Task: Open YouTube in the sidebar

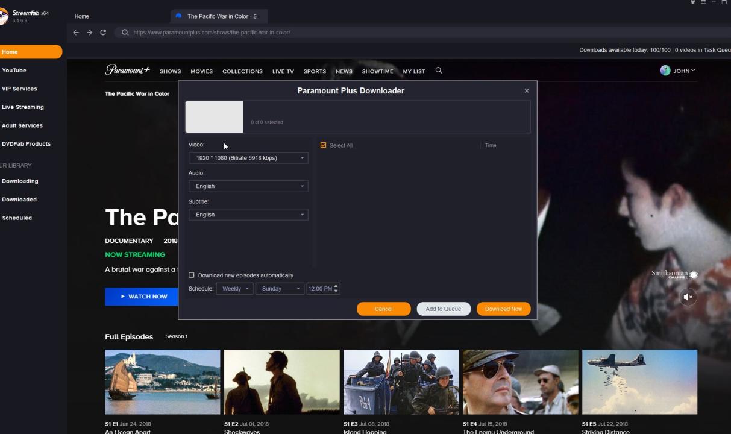Action: point(14,71)
